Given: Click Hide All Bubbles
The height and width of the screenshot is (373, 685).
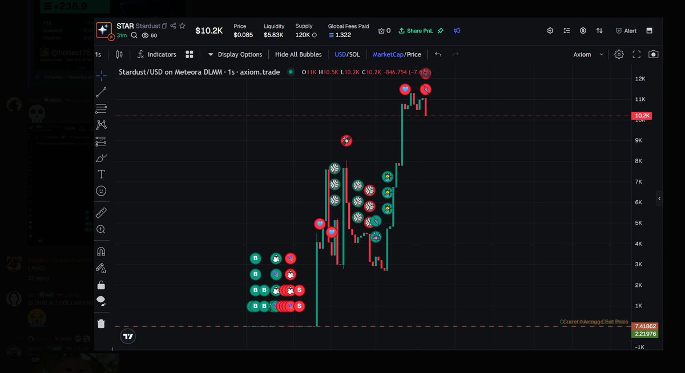Looking at the screenshot, I should [x=298, y=54].
